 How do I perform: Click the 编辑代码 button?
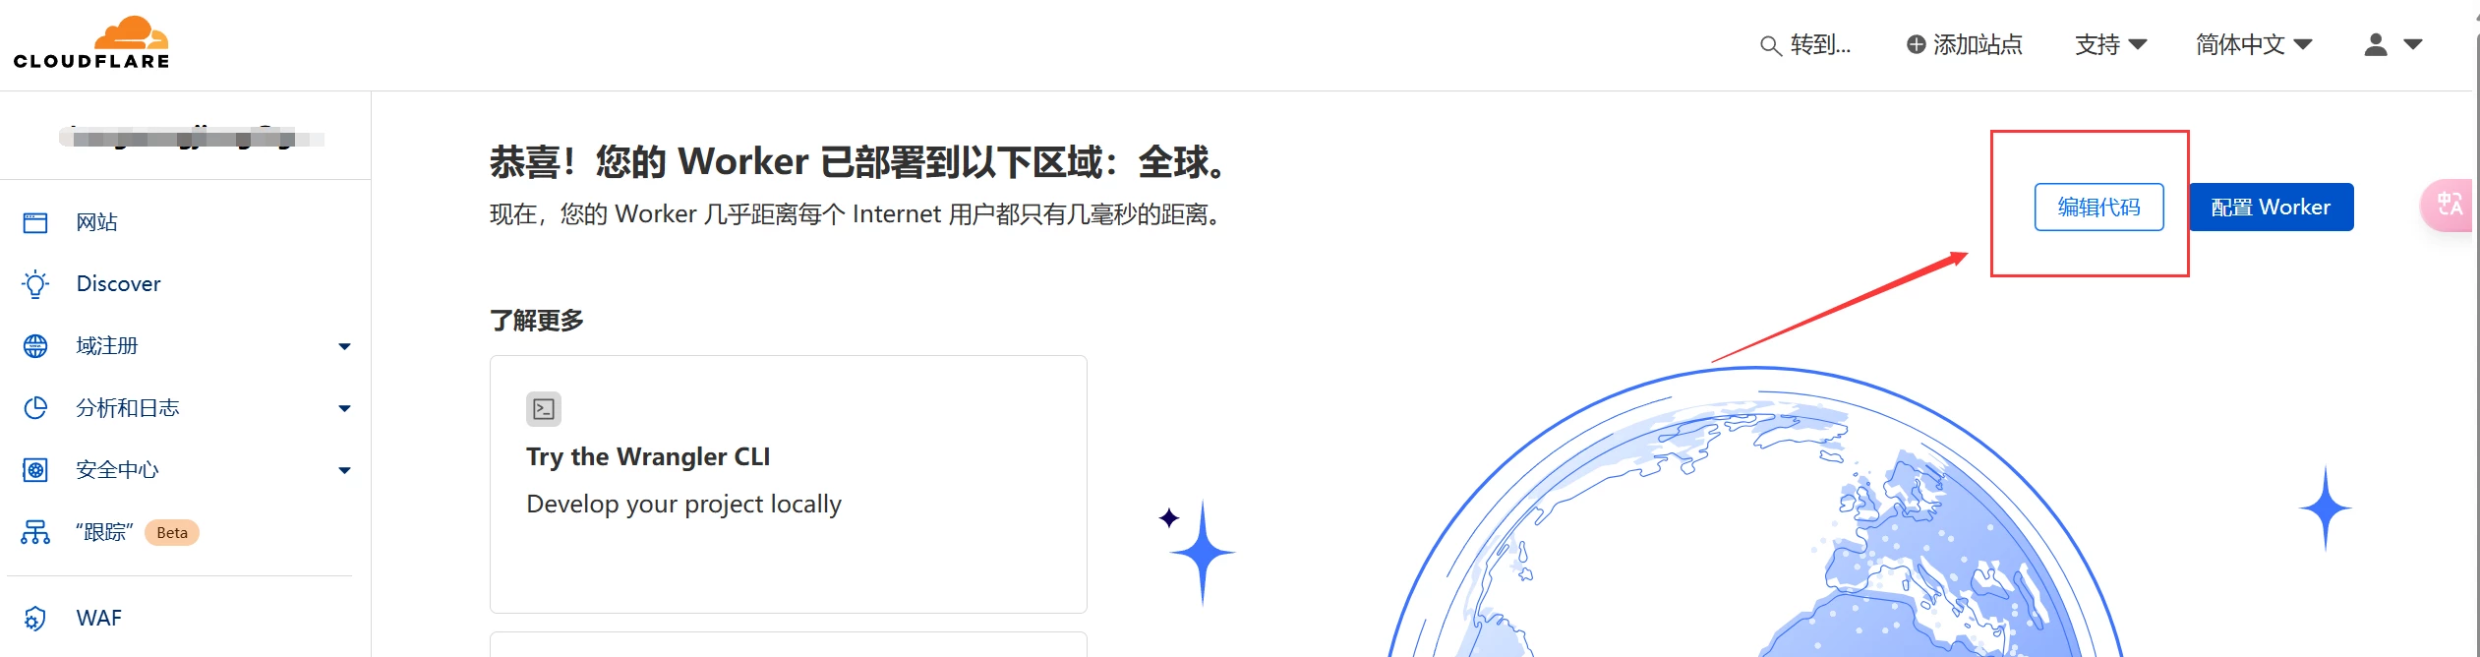point(2098,208)
